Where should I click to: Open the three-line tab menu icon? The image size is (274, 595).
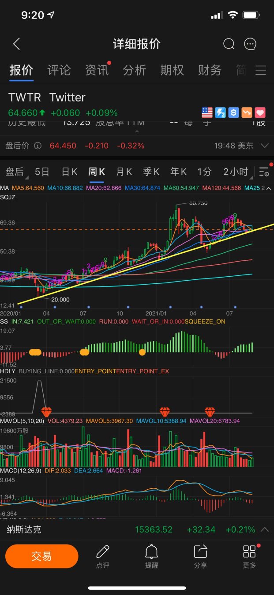[261, 70]
